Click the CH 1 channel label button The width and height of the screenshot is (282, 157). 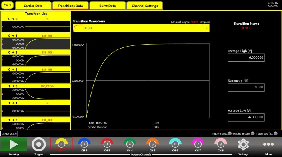pos(7,5)
